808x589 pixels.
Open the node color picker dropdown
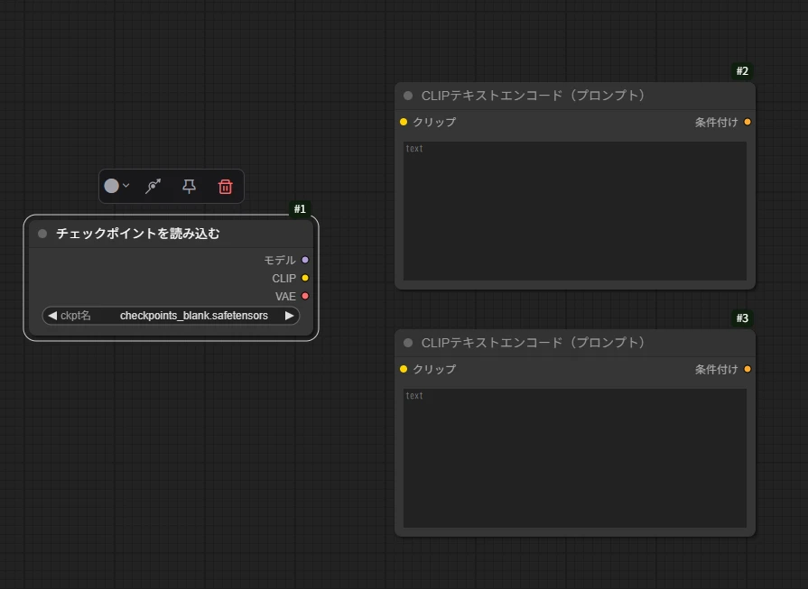point(116,186)
